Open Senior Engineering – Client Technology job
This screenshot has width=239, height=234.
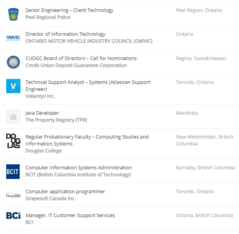(69, 10)
